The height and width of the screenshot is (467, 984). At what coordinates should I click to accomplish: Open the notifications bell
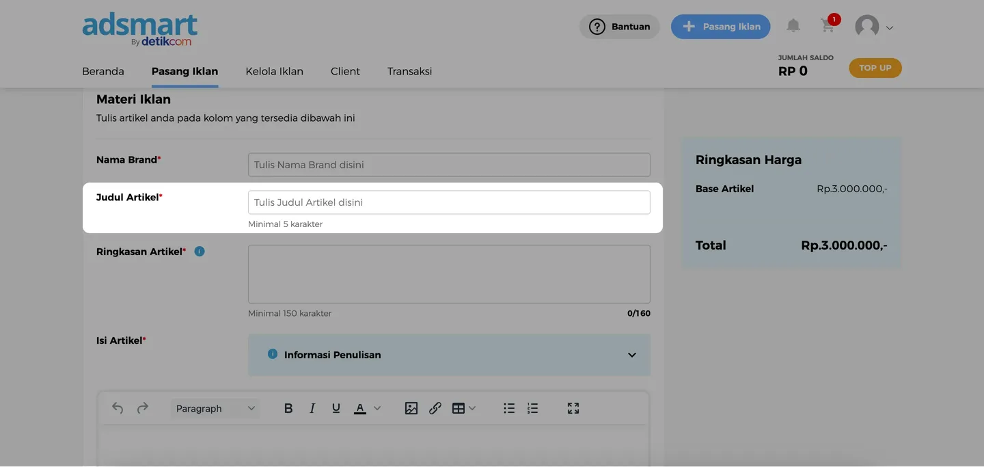tap(793, 26)
